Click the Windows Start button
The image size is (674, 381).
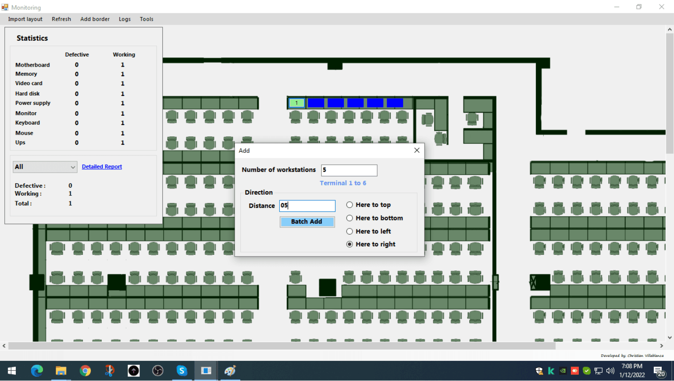click(x=12, y=370)
